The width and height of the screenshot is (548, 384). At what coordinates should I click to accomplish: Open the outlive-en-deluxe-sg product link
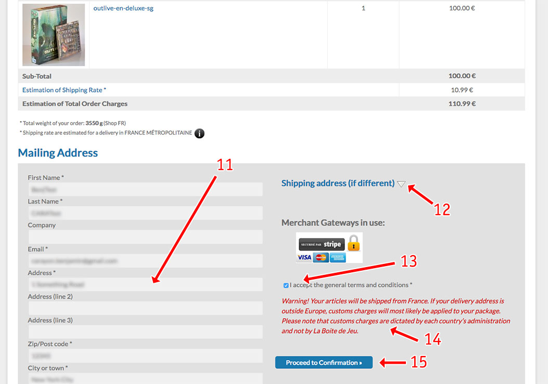[x=123, y=8]
